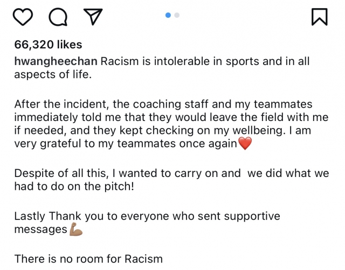View the 66,320 likes list

[x=48, y=45]
